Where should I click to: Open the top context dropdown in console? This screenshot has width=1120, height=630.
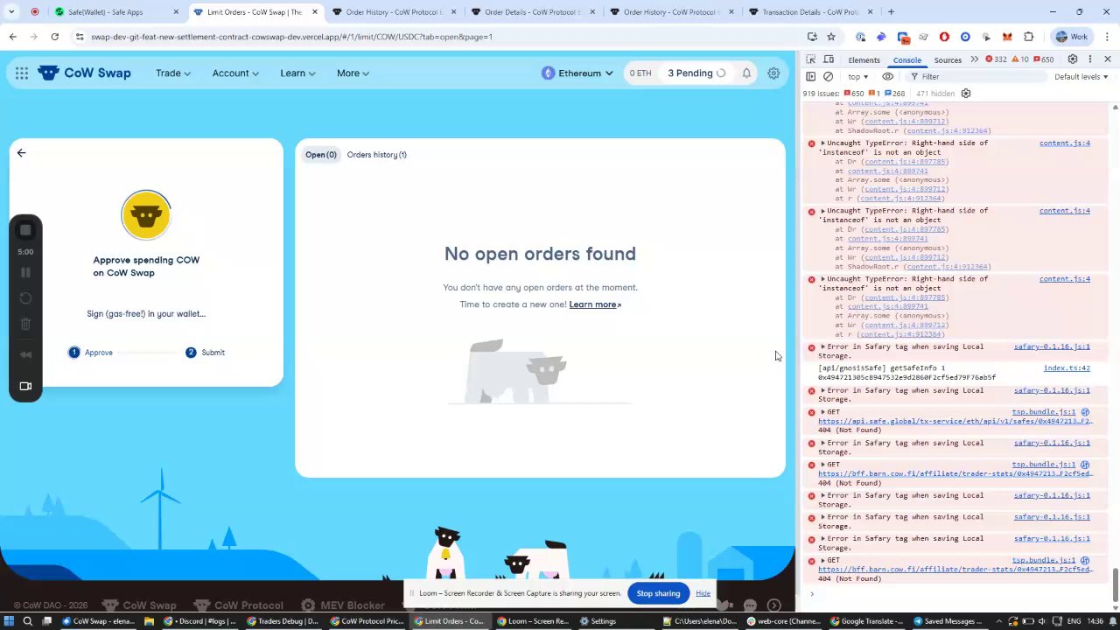[858, 77]
